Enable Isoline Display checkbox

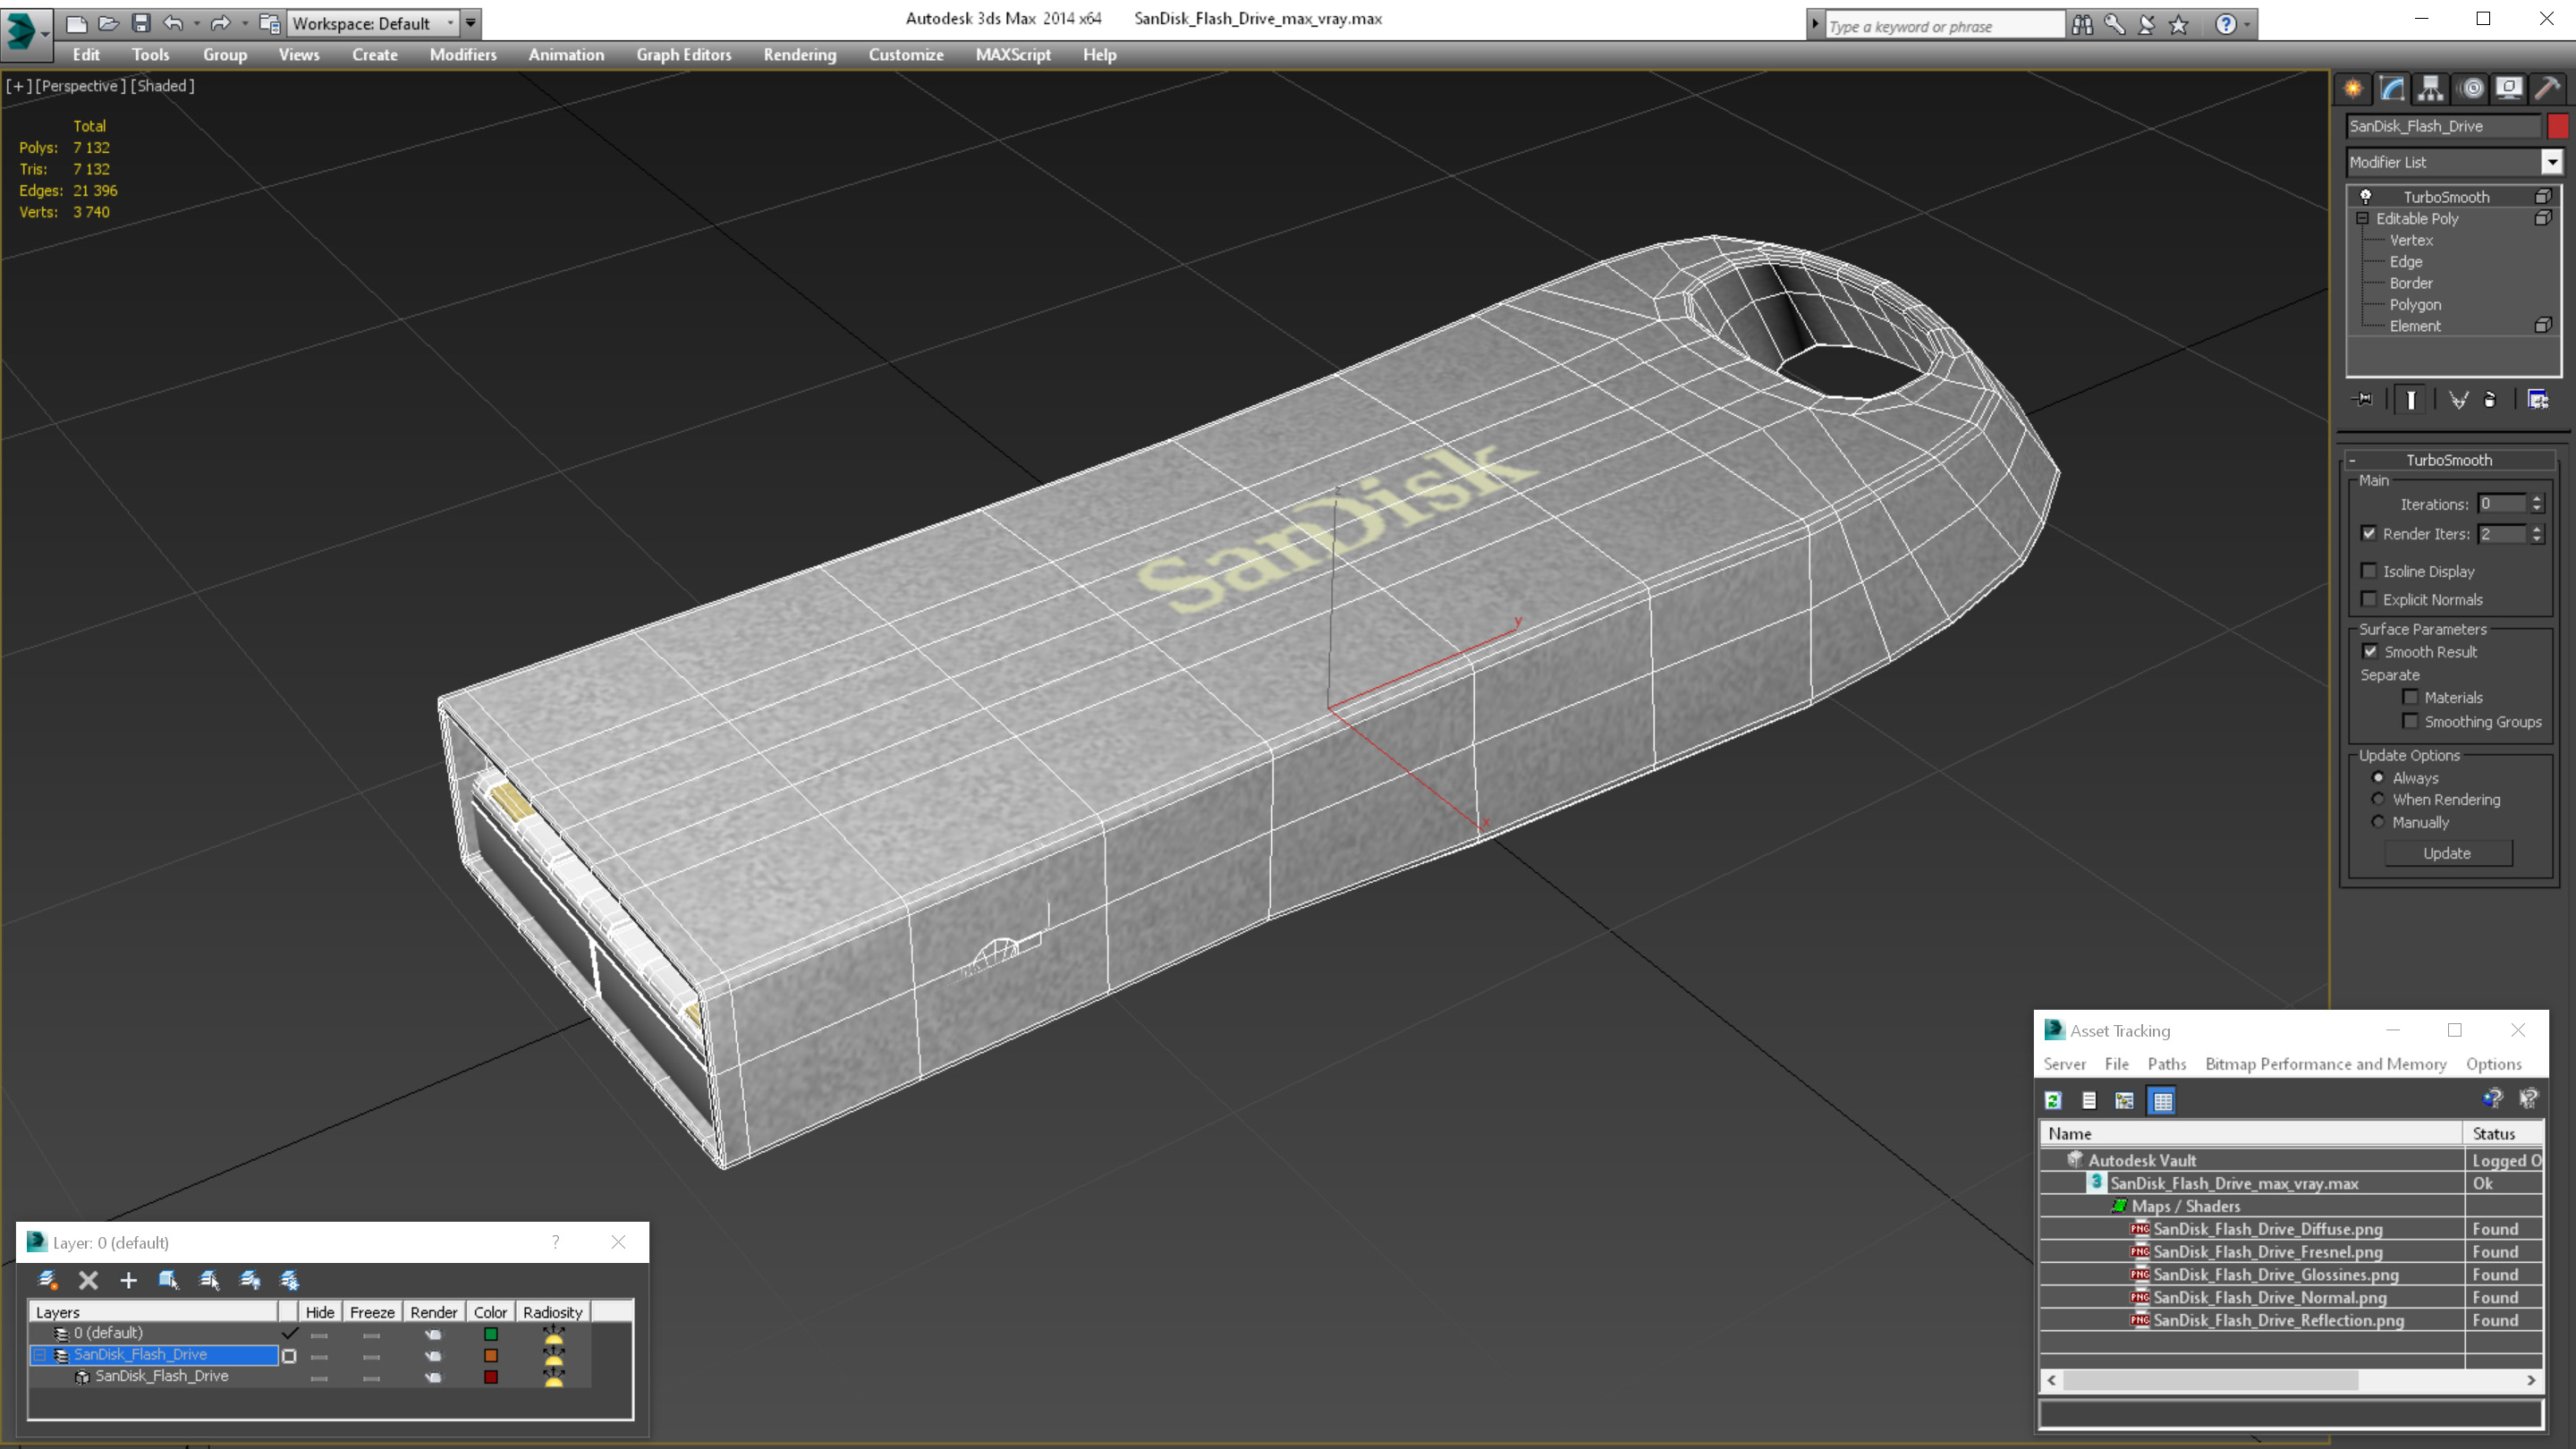[x=2368, y=571]
